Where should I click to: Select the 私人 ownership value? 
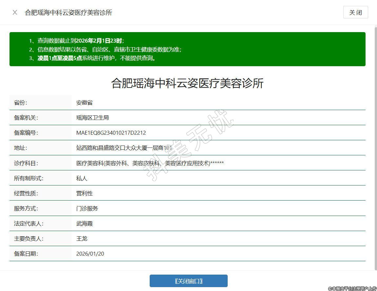pos(82,178)
